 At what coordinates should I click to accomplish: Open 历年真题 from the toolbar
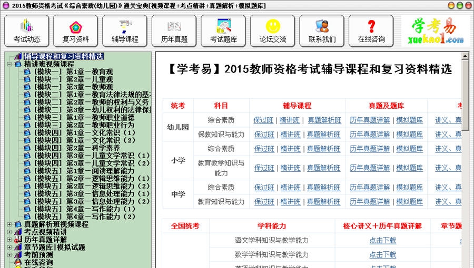(x=174, y=31)
